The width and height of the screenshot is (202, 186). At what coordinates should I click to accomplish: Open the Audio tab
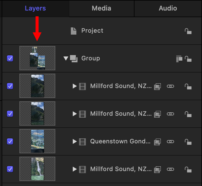coord(168,8)
